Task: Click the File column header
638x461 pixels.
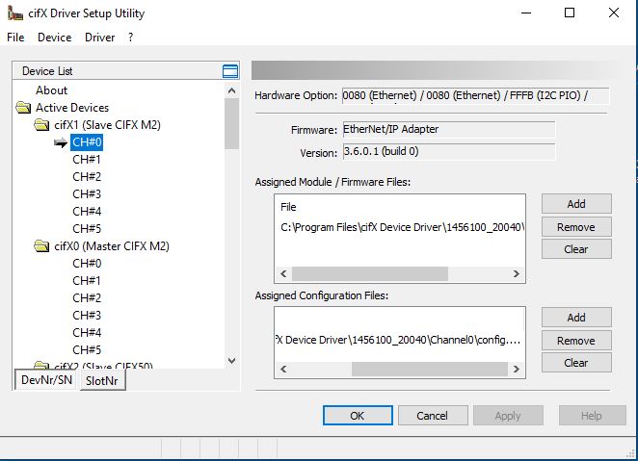Action: tap(288, 207)
